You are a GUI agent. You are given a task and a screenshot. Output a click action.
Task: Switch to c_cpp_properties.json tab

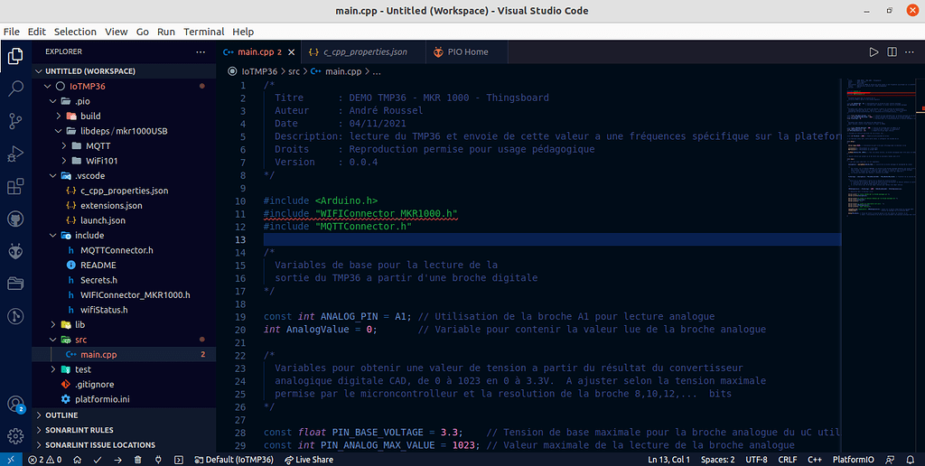point(363,51)
